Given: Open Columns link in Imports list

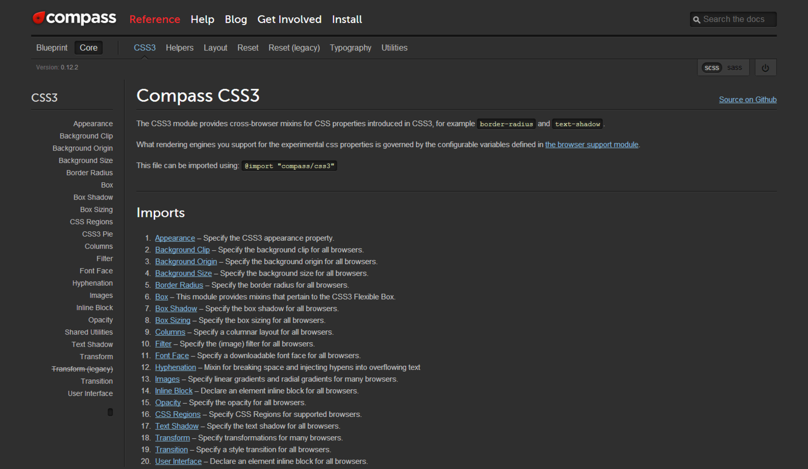Looking at the screenshot, I should [170, 332].
